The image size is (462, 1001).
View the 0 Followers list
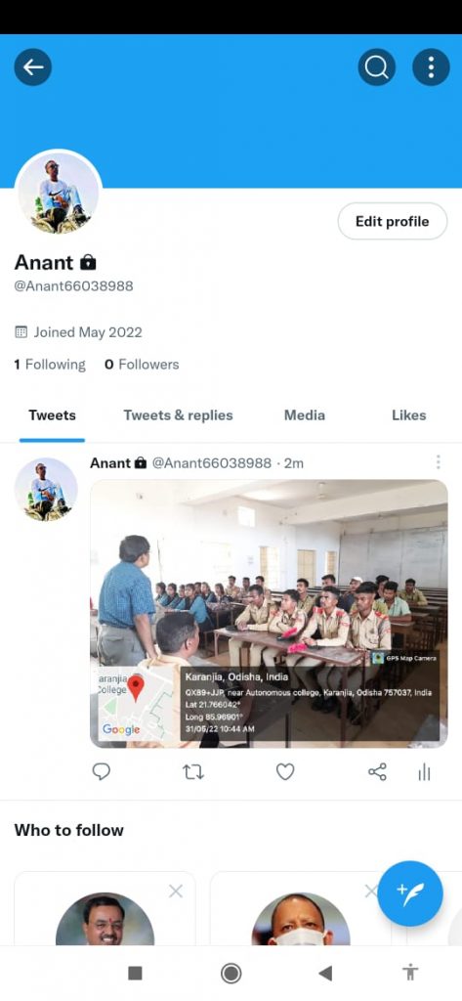142,365
